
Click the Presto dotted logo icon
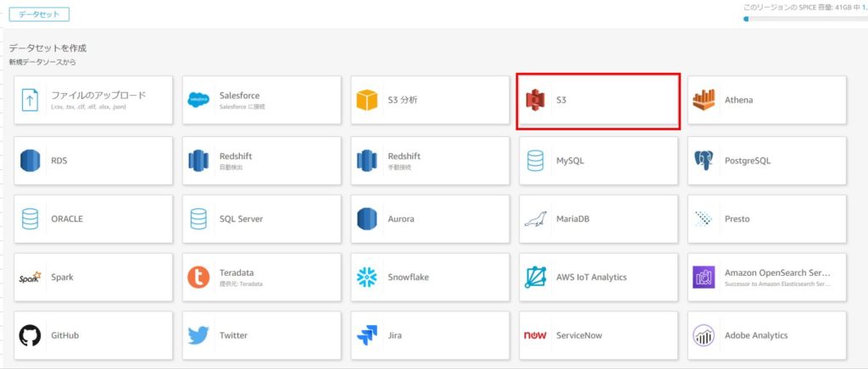(x=704, y=218)
